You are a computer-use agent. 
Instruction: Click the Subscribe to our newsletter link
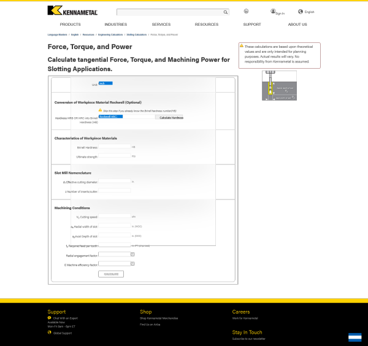pos(249,339)
